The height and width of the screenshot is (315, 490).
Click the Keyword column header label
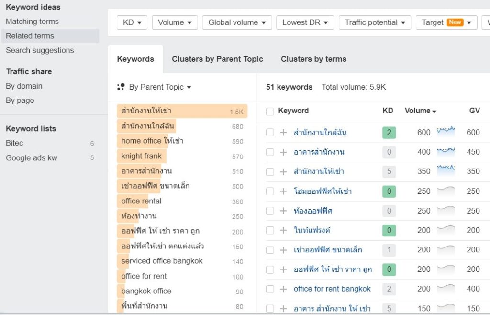[x=293, y=111]
